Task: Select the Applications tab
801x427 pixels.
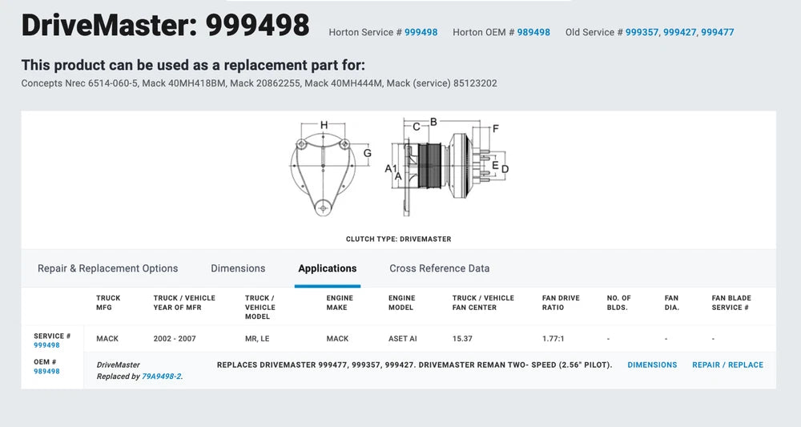Action: pos(327,268)
